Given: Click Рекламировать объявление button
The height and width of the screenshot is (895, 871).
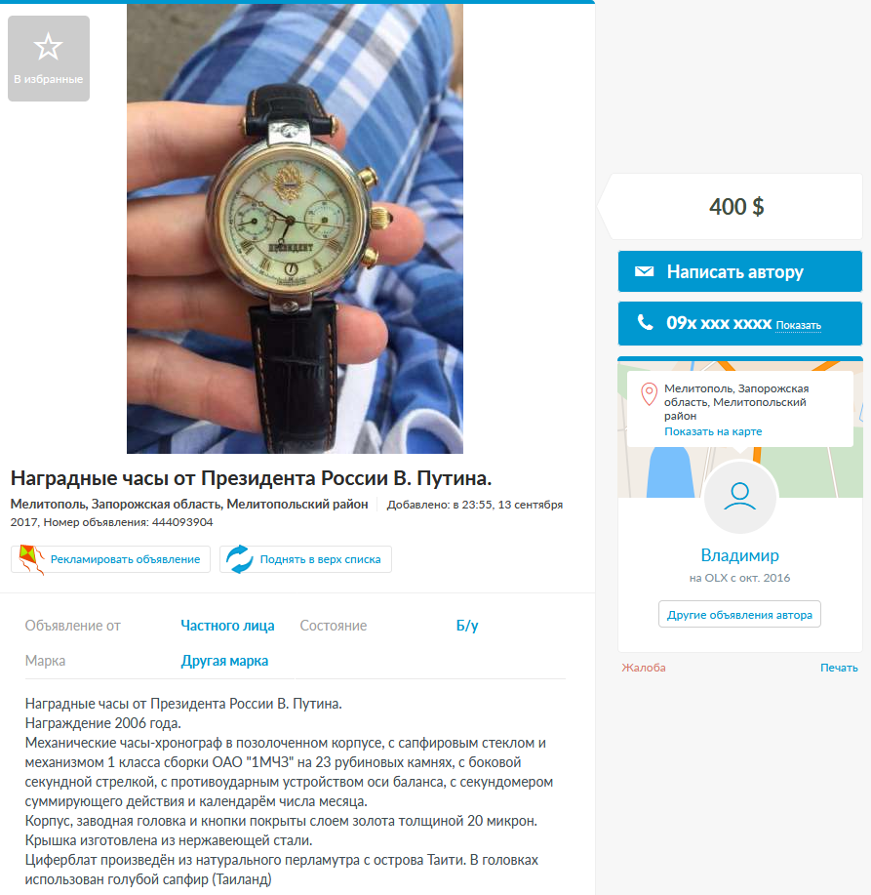Looking at the screenshot, I should [x=110, y=559].
